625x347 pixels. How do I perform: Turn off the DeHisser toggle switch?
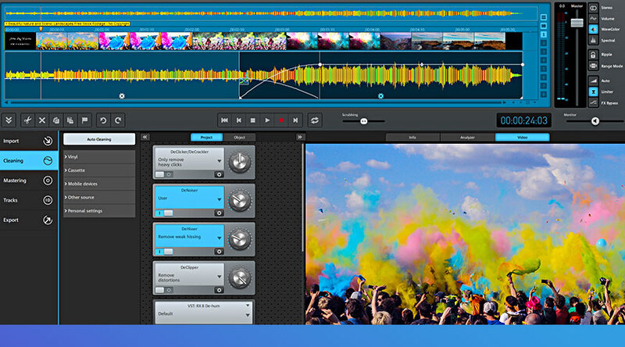pyautogui.click(x=165, y=252)
